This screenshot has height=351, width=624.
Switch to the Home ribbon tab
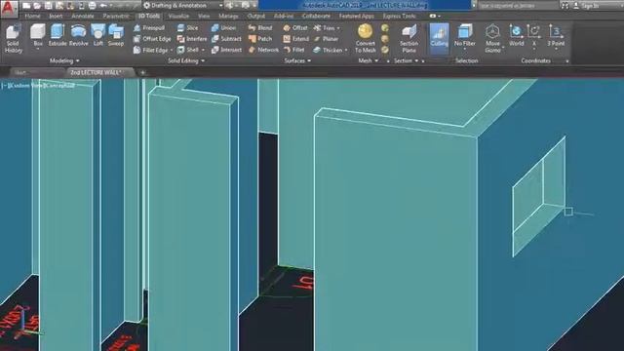pyautogui.click(x=32, y=17)
